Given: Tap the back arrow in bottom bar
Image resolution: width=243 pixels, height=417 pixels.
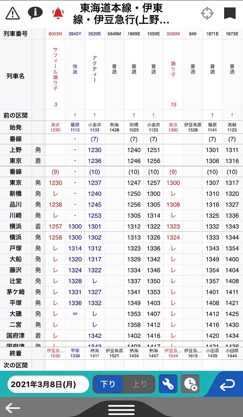Looking at the screenshot, I should [13, 408].
